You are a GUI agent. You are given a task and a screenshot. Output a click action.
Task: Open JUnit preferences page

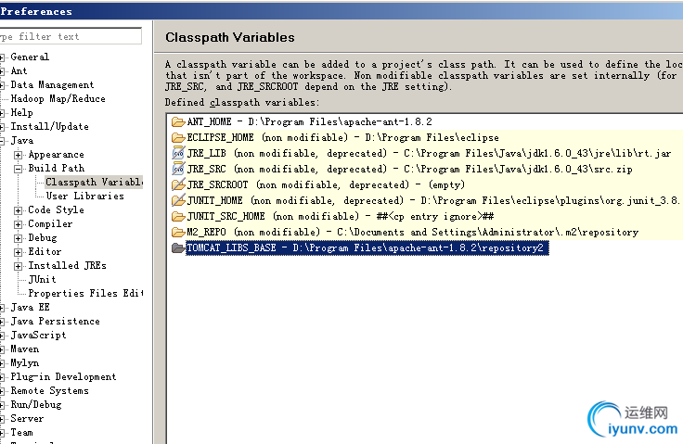(x=43, y=279)
